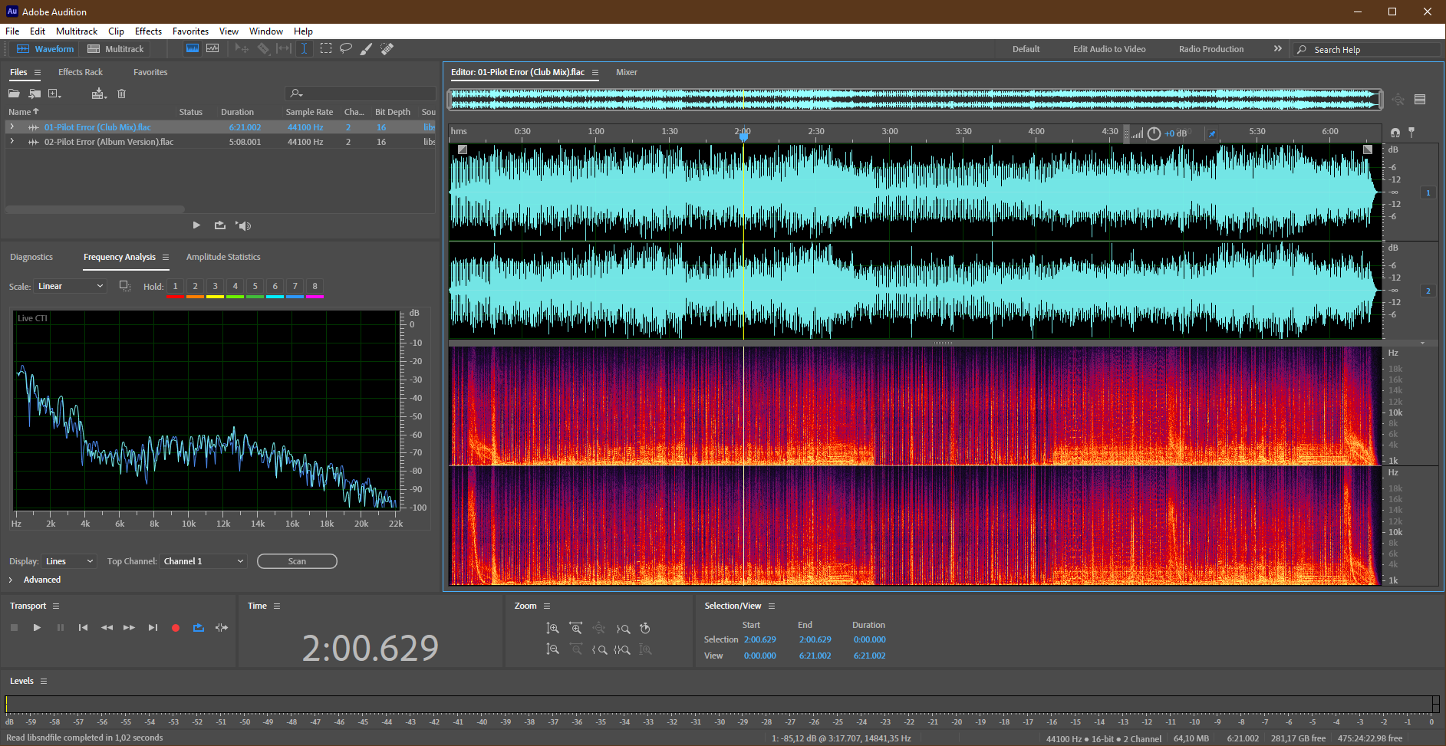Click the Search Help field
The height and width of the screenshot is (746, 1446).
(1368, 49)
